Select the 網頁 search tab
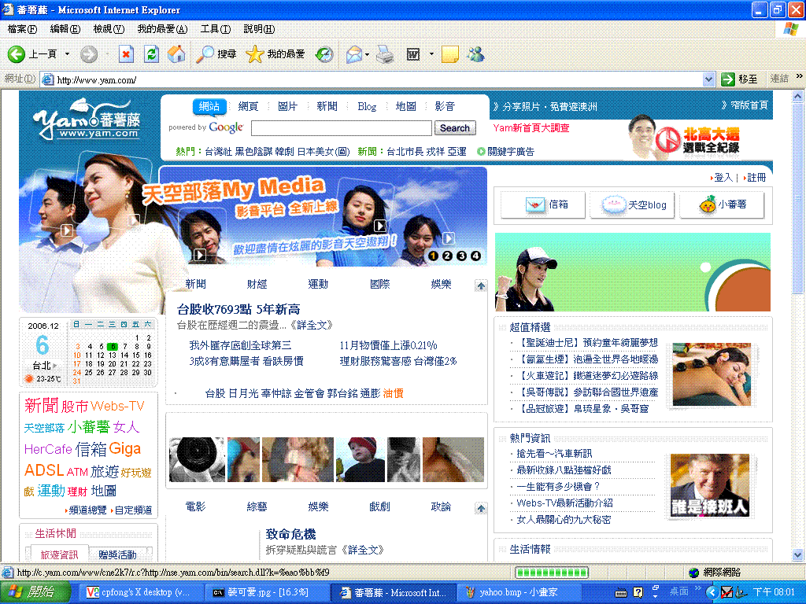Viewport: 806px width, 604px height. [x=248, y=106]
